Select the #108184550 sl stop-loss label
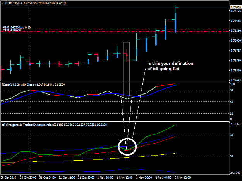 (12, 30)
